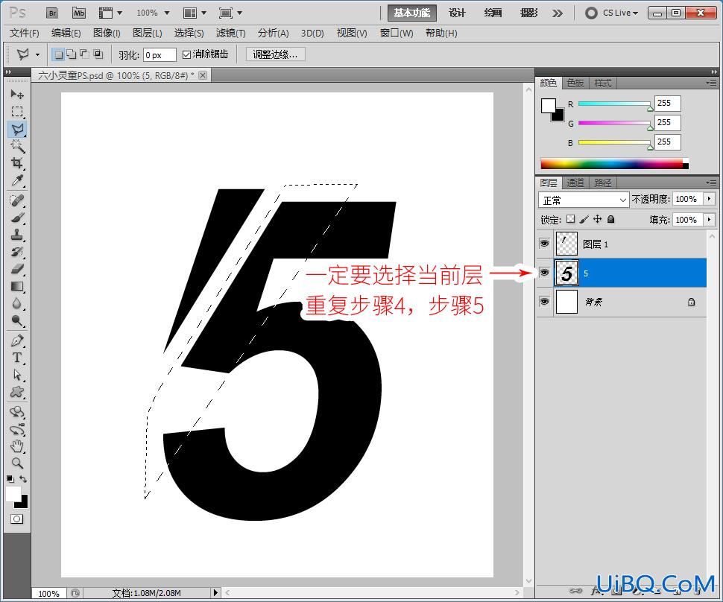Image resolution: width=723 pixels, height=602 pixels.
Task: Select the Polygonal Lasso tool in toolbox
Action: [17, 130]
